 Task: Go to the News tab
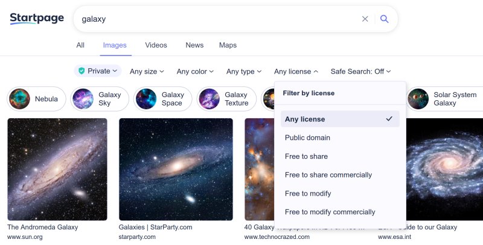[194, 45]
